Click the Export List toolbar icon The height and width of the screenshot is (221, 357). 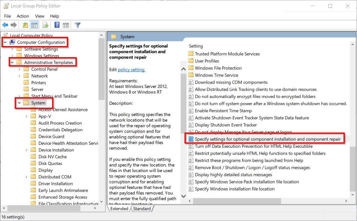click(x=45, y=25)
